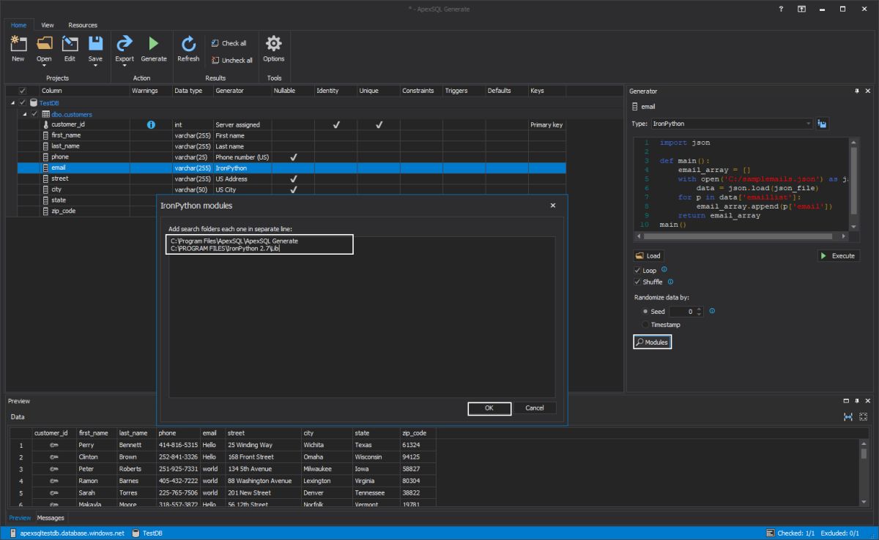Click the TestDB database icon in tree
The height and width of the screenshot is (540, 879).
click(x=33, y=103)
